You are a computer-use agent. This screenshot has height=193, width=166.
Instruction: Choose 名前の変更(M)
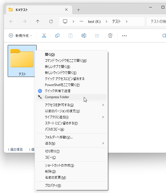71,178
